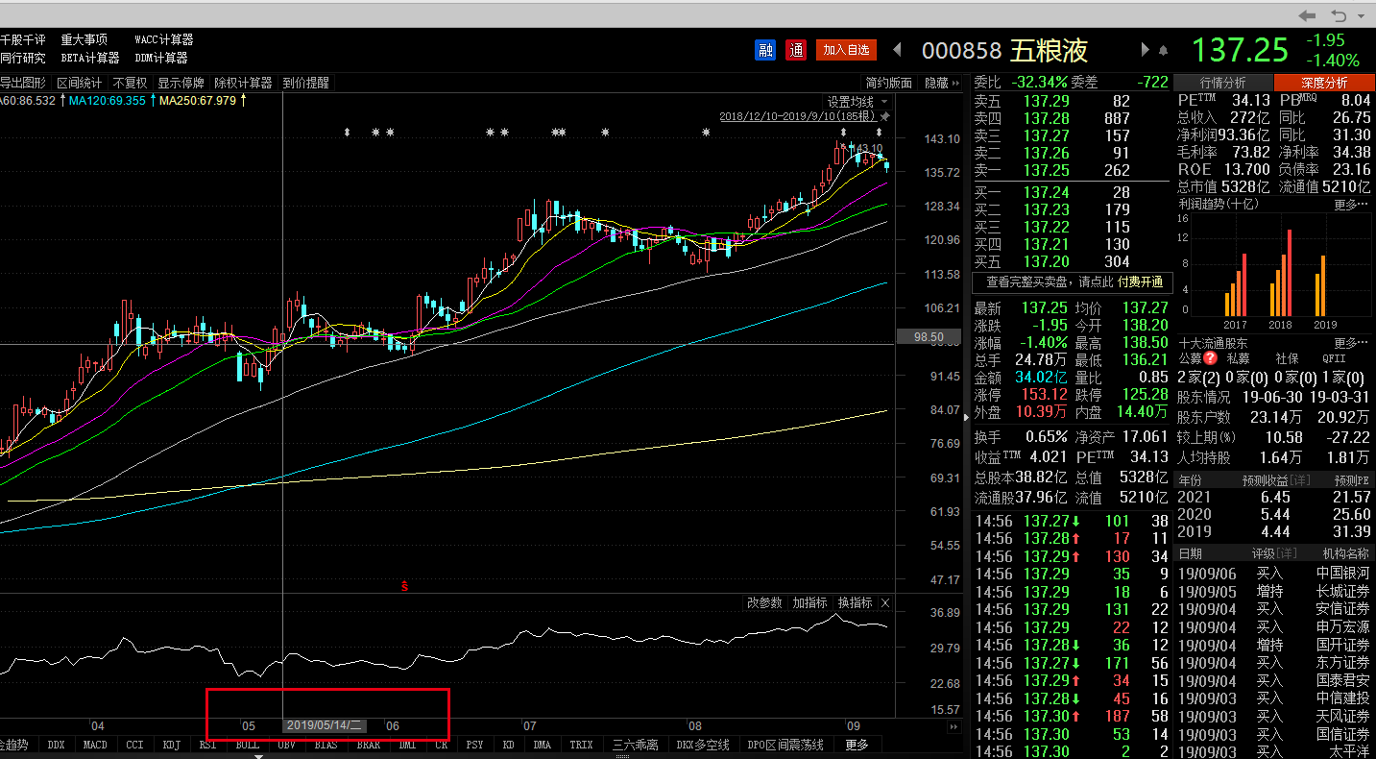
Task: Open the 设置均线 dropdown
Action: [857, 102]
